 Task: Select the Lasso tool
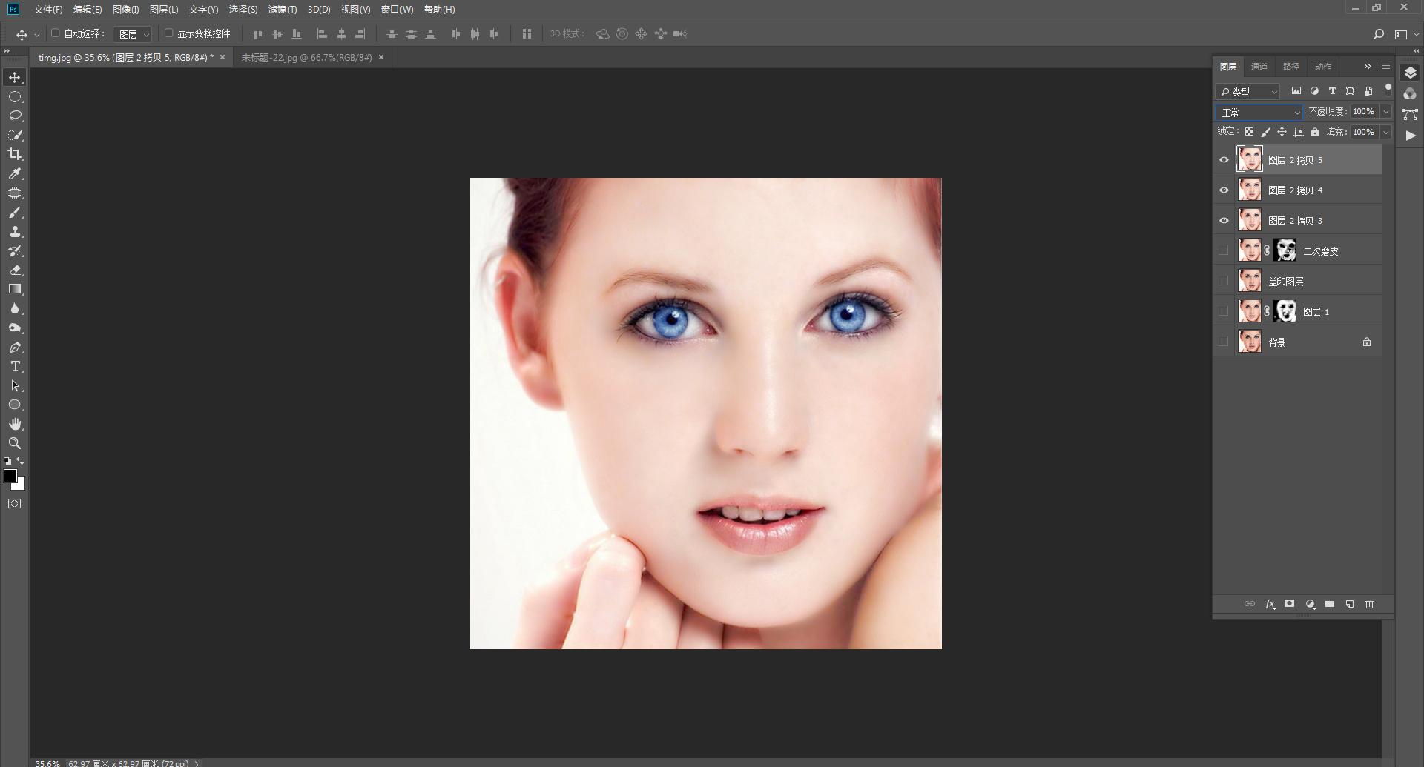tap(15, 116)
